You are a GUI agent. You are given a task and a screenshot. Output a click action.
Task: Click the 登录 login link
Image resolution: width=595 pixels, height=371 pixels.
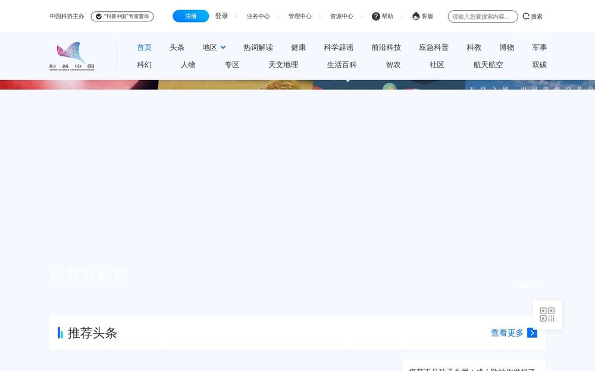221,16
